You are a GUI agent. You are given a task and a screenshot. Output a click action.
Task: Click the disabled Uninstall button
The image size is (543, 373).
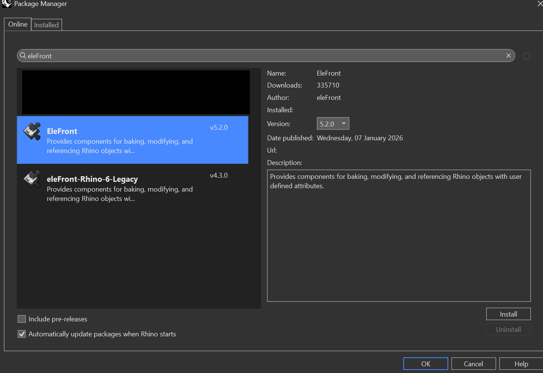(x=508, y=329)
